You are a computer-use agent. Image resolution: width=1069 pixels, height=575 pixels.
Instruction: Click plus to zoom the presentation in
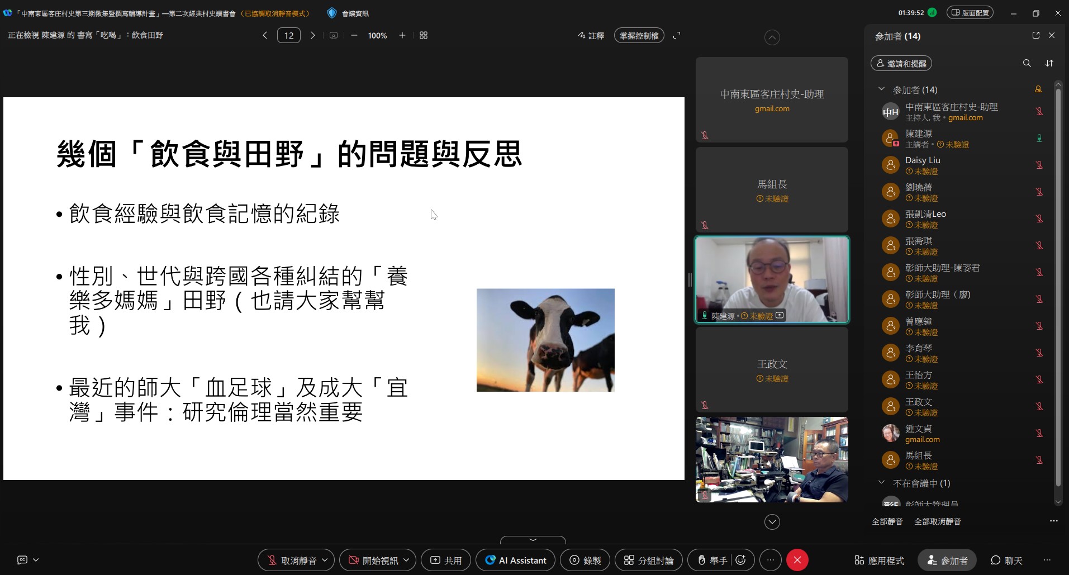[402, 35]
